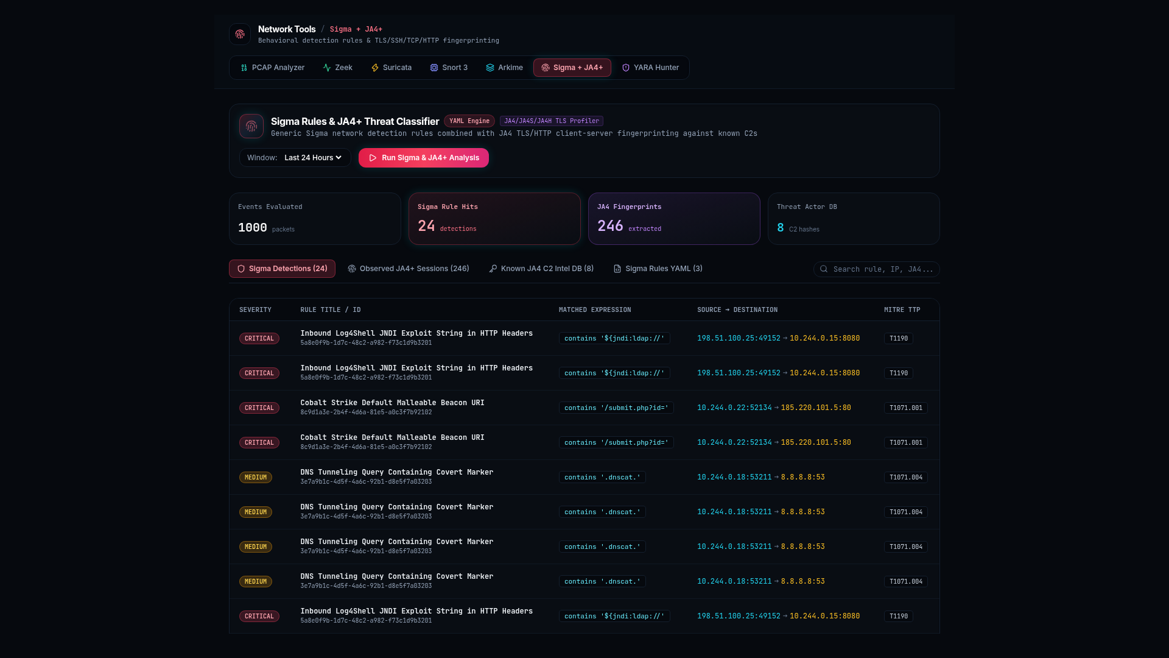View the Sigma Rules YAML (3) tab
This screenshot has width=1169, height=658.
point(658,269)
